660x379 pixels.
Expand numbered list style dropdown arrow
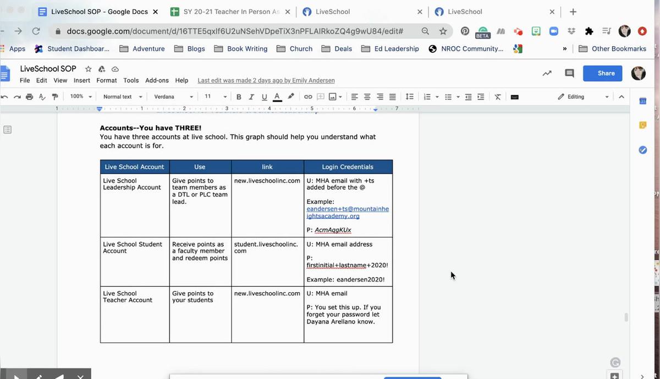[x=437, y=97]
